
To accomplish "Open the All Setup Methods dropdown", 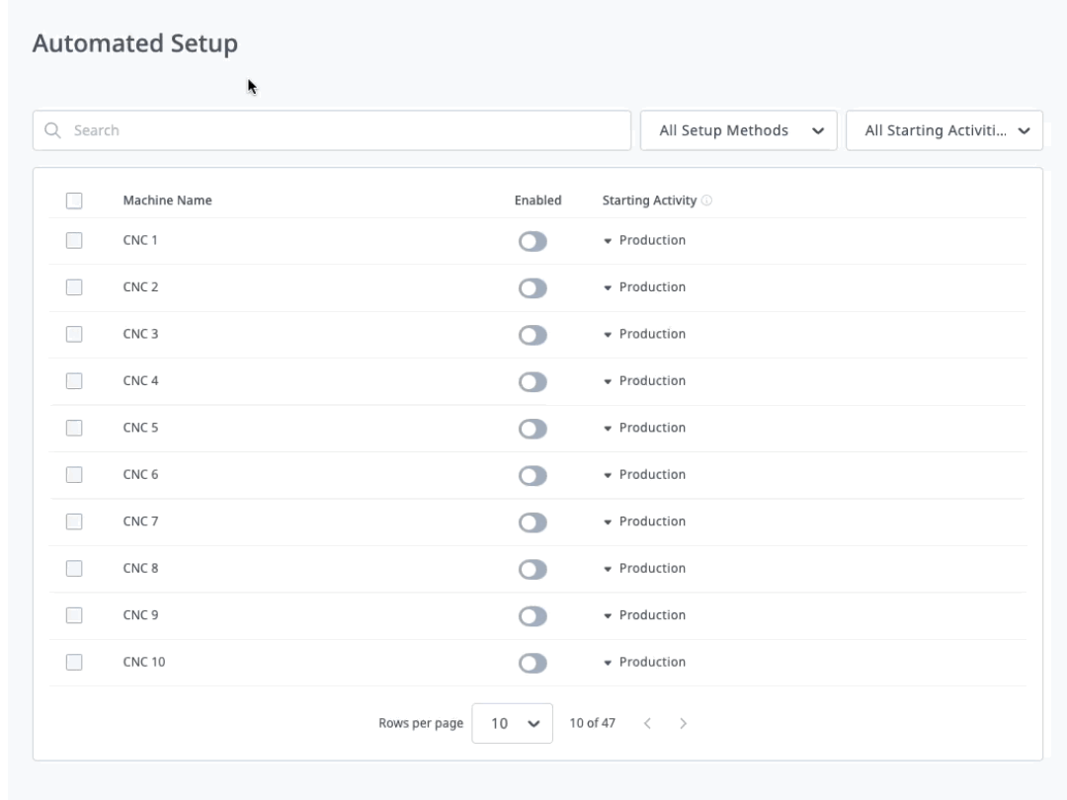I will [737, 129].
